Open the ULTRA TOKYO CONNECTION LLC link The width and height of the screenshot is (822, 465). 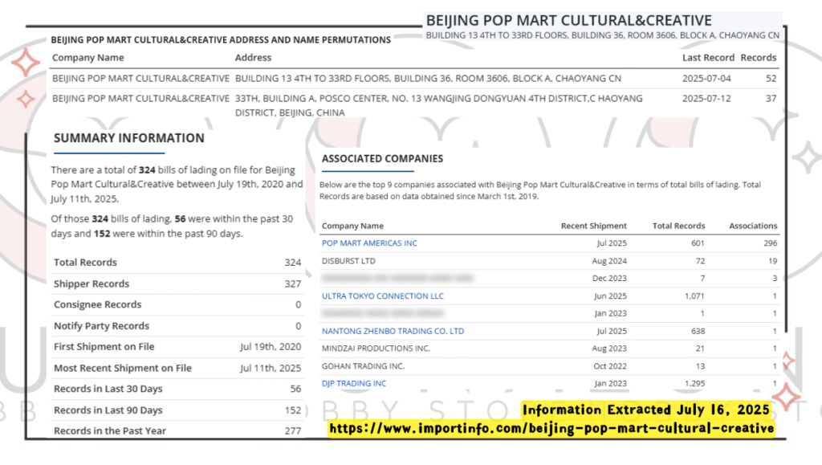click(382, 296)
